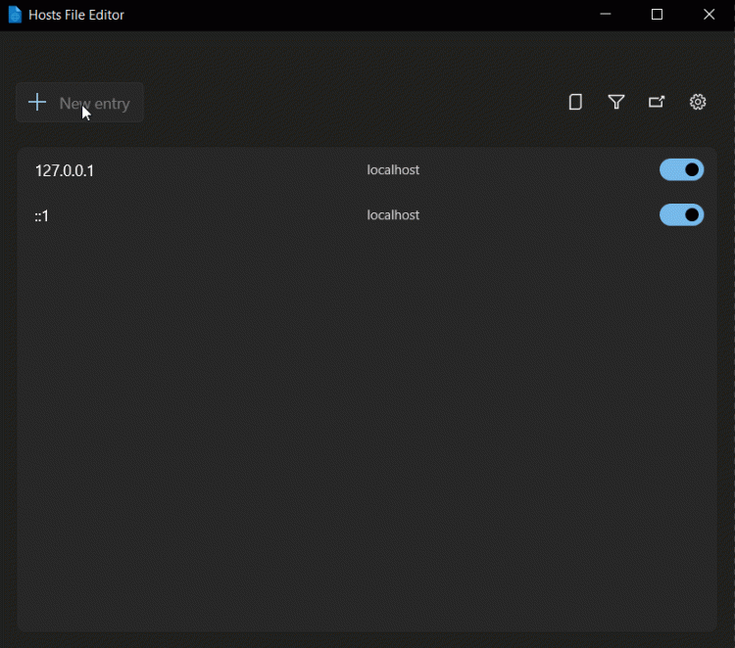This screenshot has height=648, width=735.
Task: Click localhost in the ::1 row
Action: (x=393, y=215)
